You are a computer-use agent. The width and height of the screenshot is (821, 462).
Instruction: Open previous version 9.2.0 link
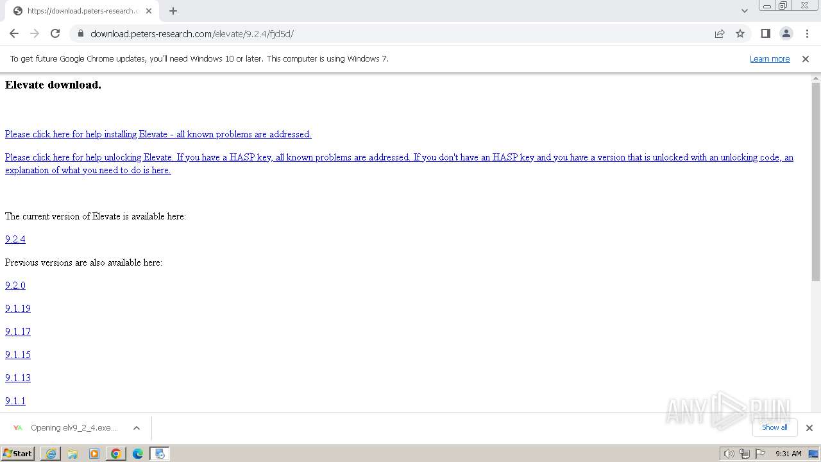(x=15, y=286)
